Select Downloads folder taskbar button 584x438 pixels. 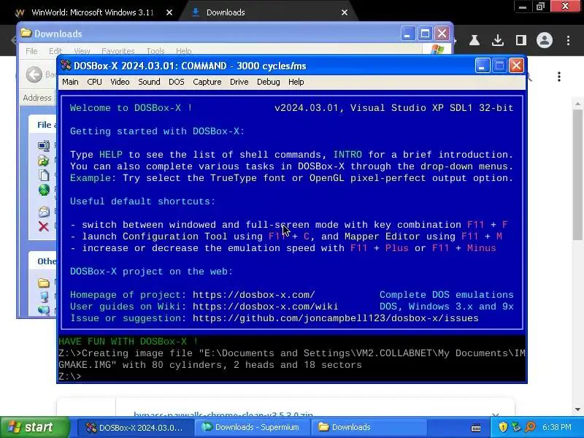[369, 428]
